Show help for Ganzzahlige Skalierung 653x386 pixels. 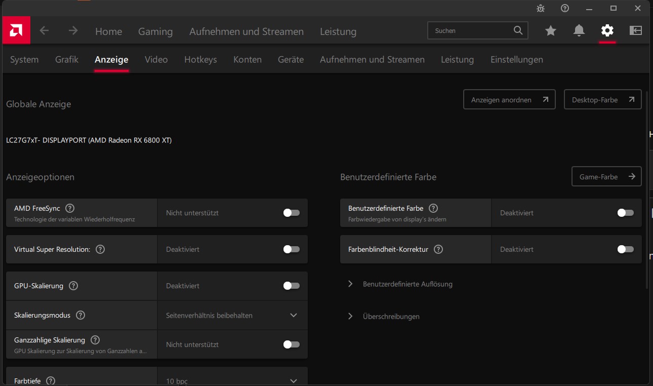coord(95,340)
